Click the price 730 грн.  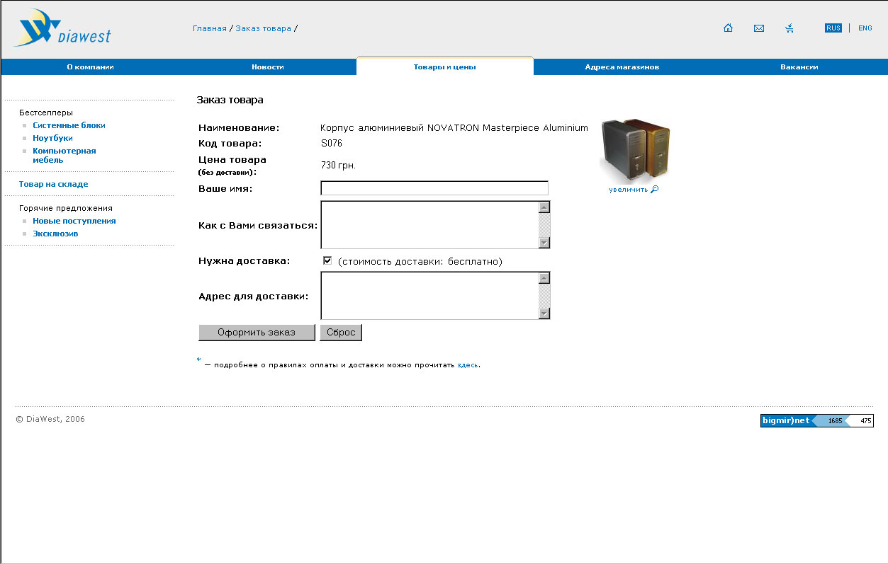pyautogui.click(x=338, y=166)
